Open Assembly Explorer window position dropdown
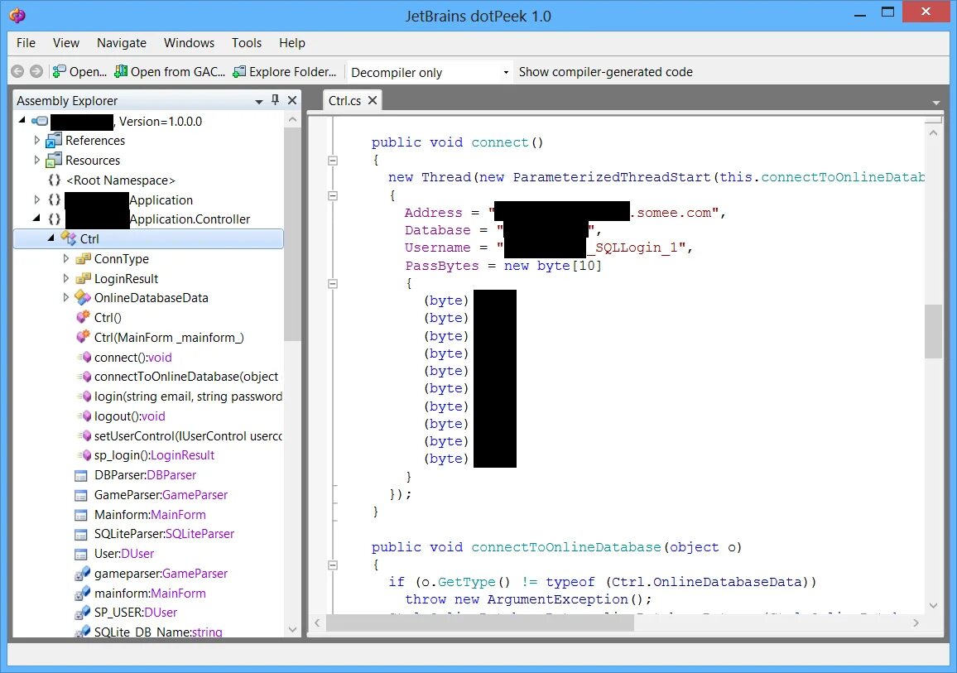Image resolution: width=957 pixels, height=673 pixels. tap(259, 101)
